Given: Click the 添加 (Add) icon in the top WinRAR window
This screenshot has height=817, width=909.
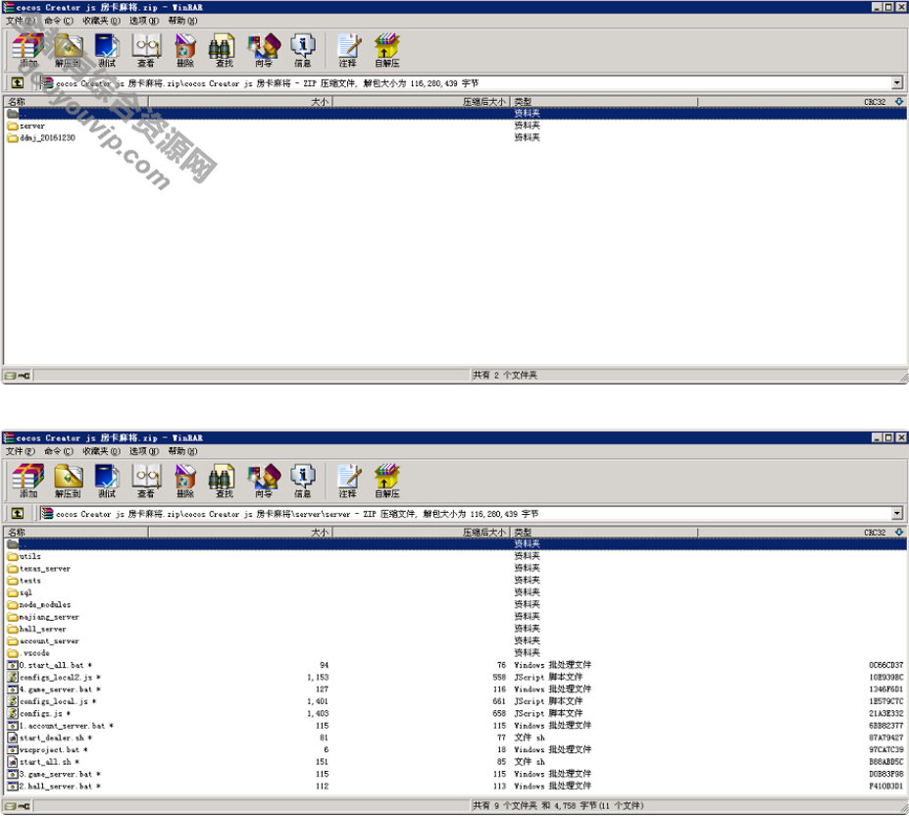Looking at the screenshot, I should pyautogui.click(x=27, y=50).
